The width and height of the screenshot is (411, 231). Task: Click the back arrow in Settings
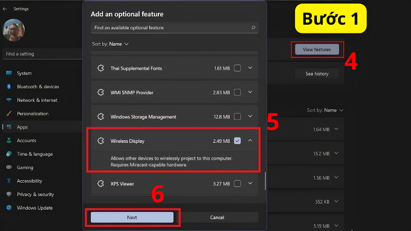tap(5, 9)
